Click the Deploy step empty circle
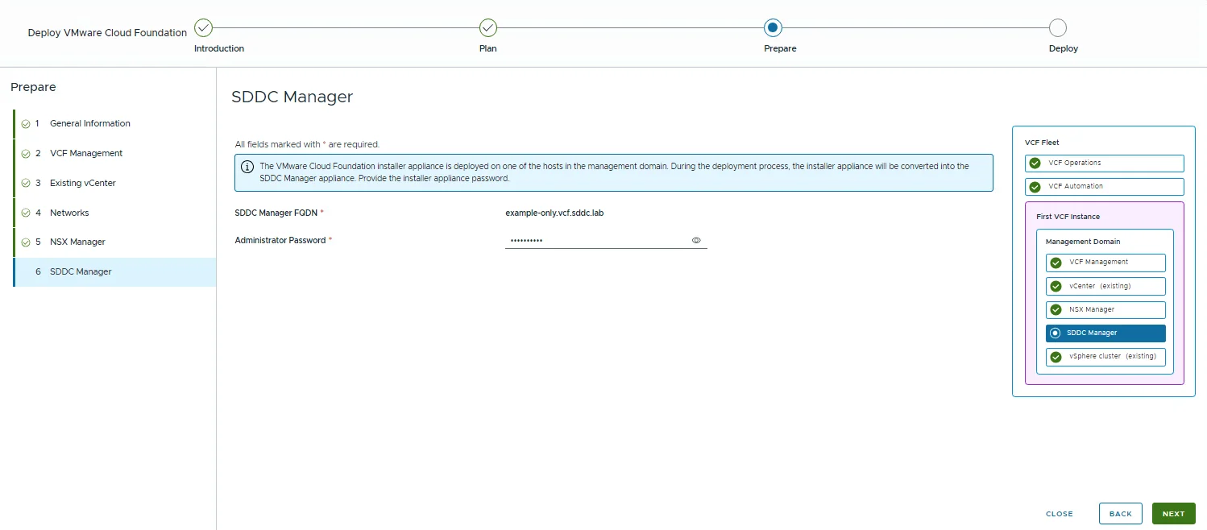 click(1058, 28)
